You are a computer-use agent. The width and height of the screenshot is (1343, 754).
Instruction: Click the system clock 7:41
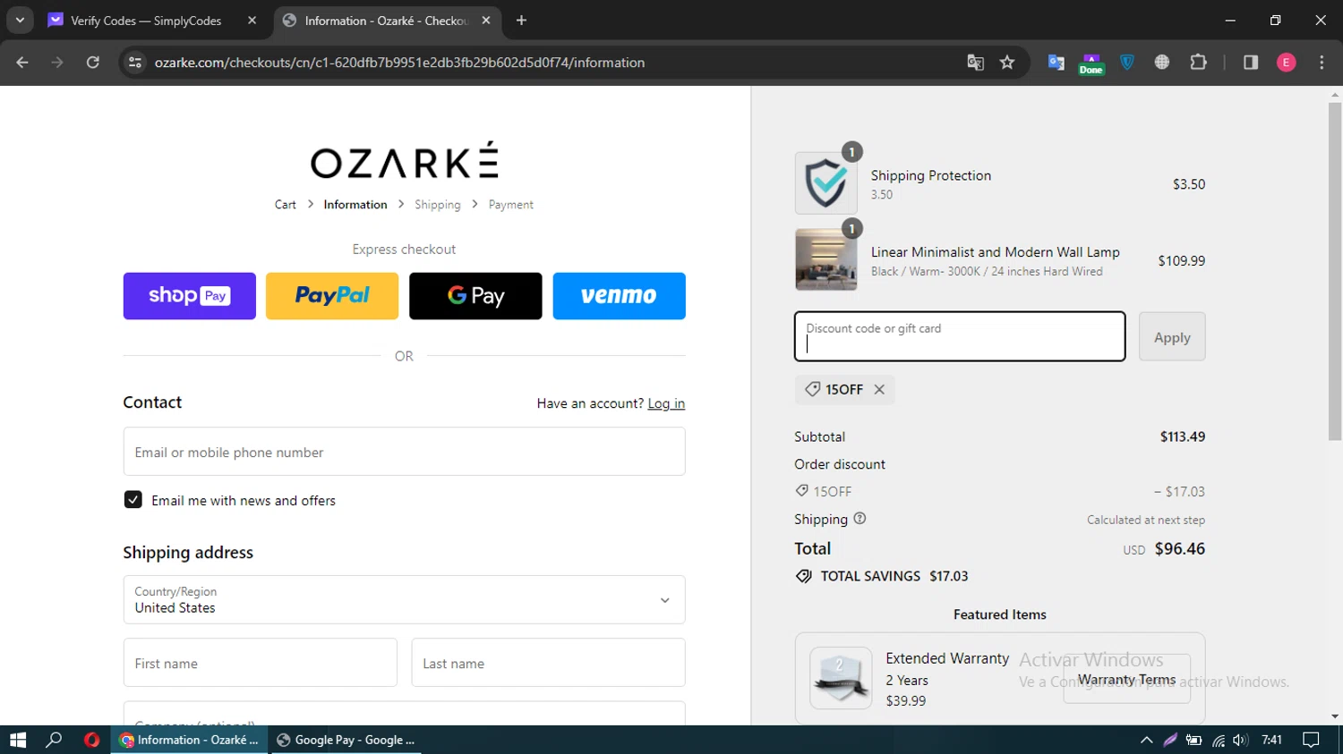point(1271,740)
